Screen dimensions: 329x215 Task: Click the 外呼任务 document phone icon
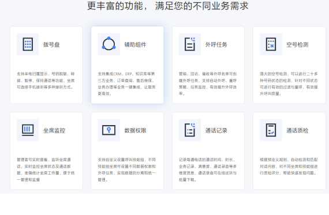pyautogui.click(x=190, y=44)
